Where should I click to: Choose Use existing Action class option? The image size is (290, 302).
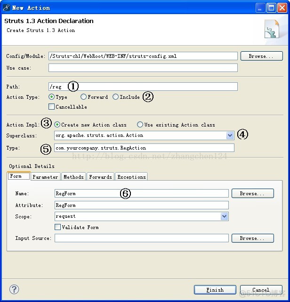point(140,125)
